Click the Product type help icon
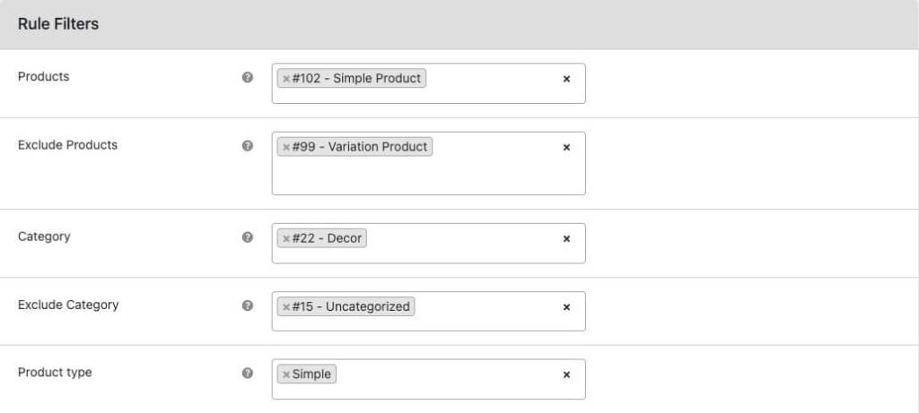 [248, 373]
